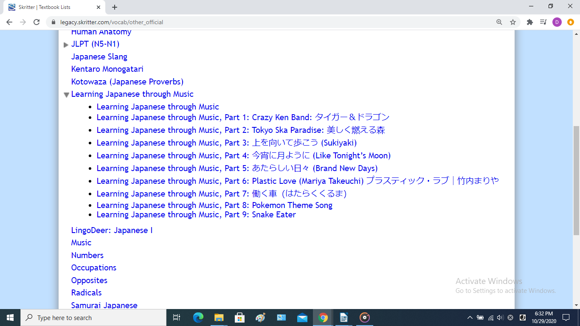580x326 pixels.
Task: Open LingoDeer: Japanese I link
Action: pos(112,230)
